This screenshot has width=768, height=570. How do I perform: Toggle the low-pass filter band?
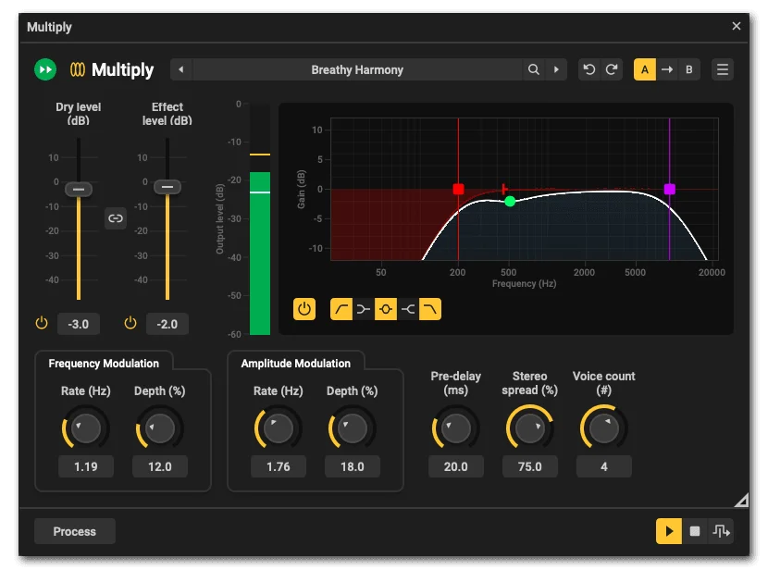click(x=430, y=309)
